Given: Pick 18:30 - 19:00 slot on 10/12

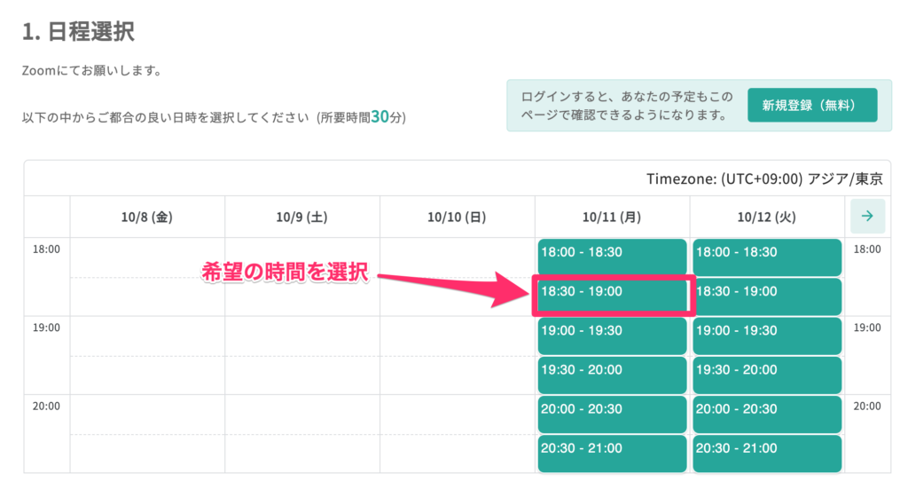Looking at the screenshot, I should (x=767, y=296).
